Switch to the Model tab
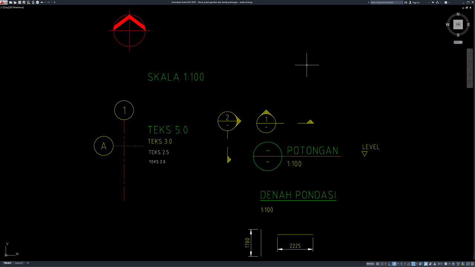Viewport: 475px width, 267px height. (7, 263)
